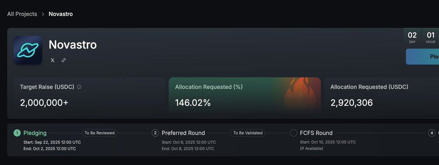The width and height of the screenshot is (439, 165).
Task: Show Target Raise info tooltip icon
Action: [x=79, y=87]
